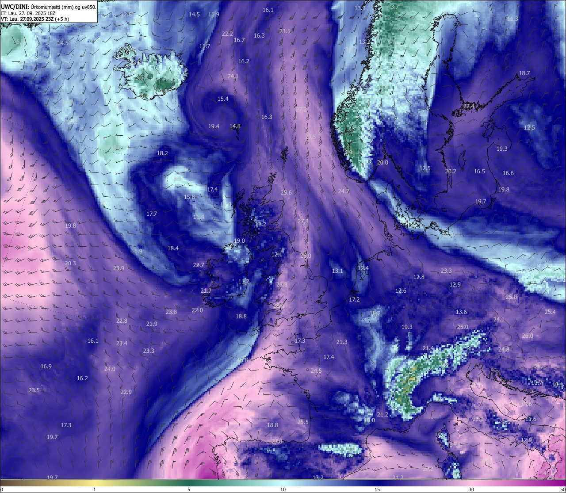Viewport: 566px width, 493px height.
Task: Click the '5' tick on color scale
Action: click(x=189, y=489)
